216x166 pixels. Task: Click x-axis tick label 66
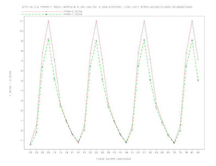162,152
